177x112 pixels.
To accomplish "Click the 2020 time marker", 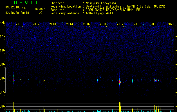I will (x=171, y=24).
